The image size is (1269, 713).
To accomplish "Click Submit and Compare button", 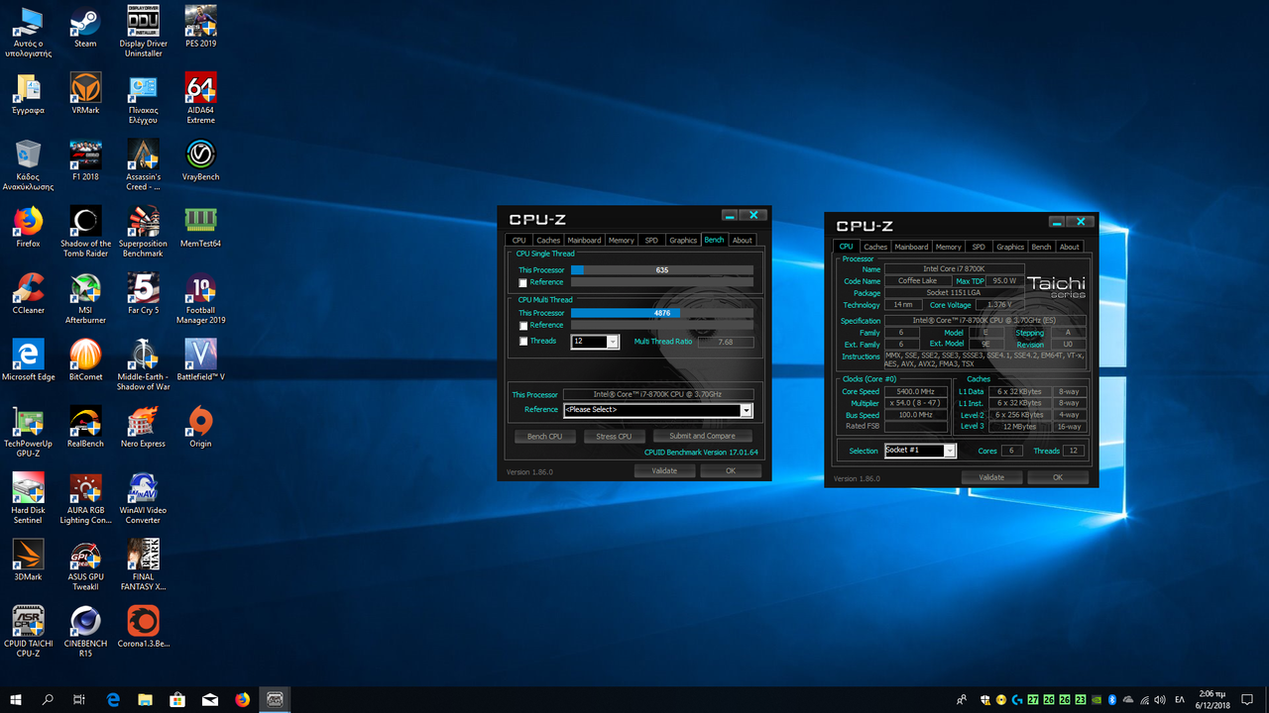I will point(703,436).
